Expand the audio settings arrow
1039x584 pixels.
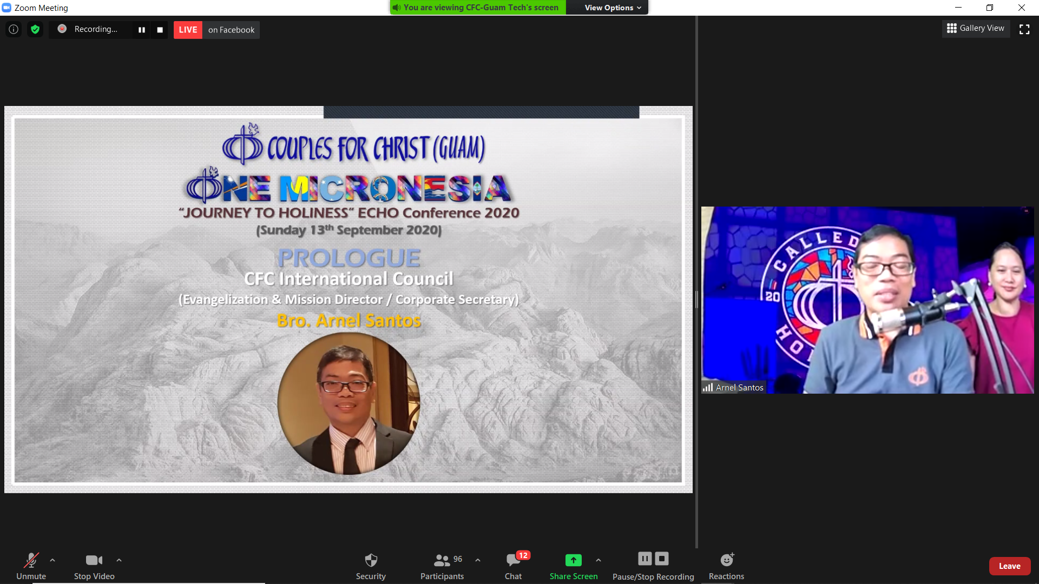point(52,560)
